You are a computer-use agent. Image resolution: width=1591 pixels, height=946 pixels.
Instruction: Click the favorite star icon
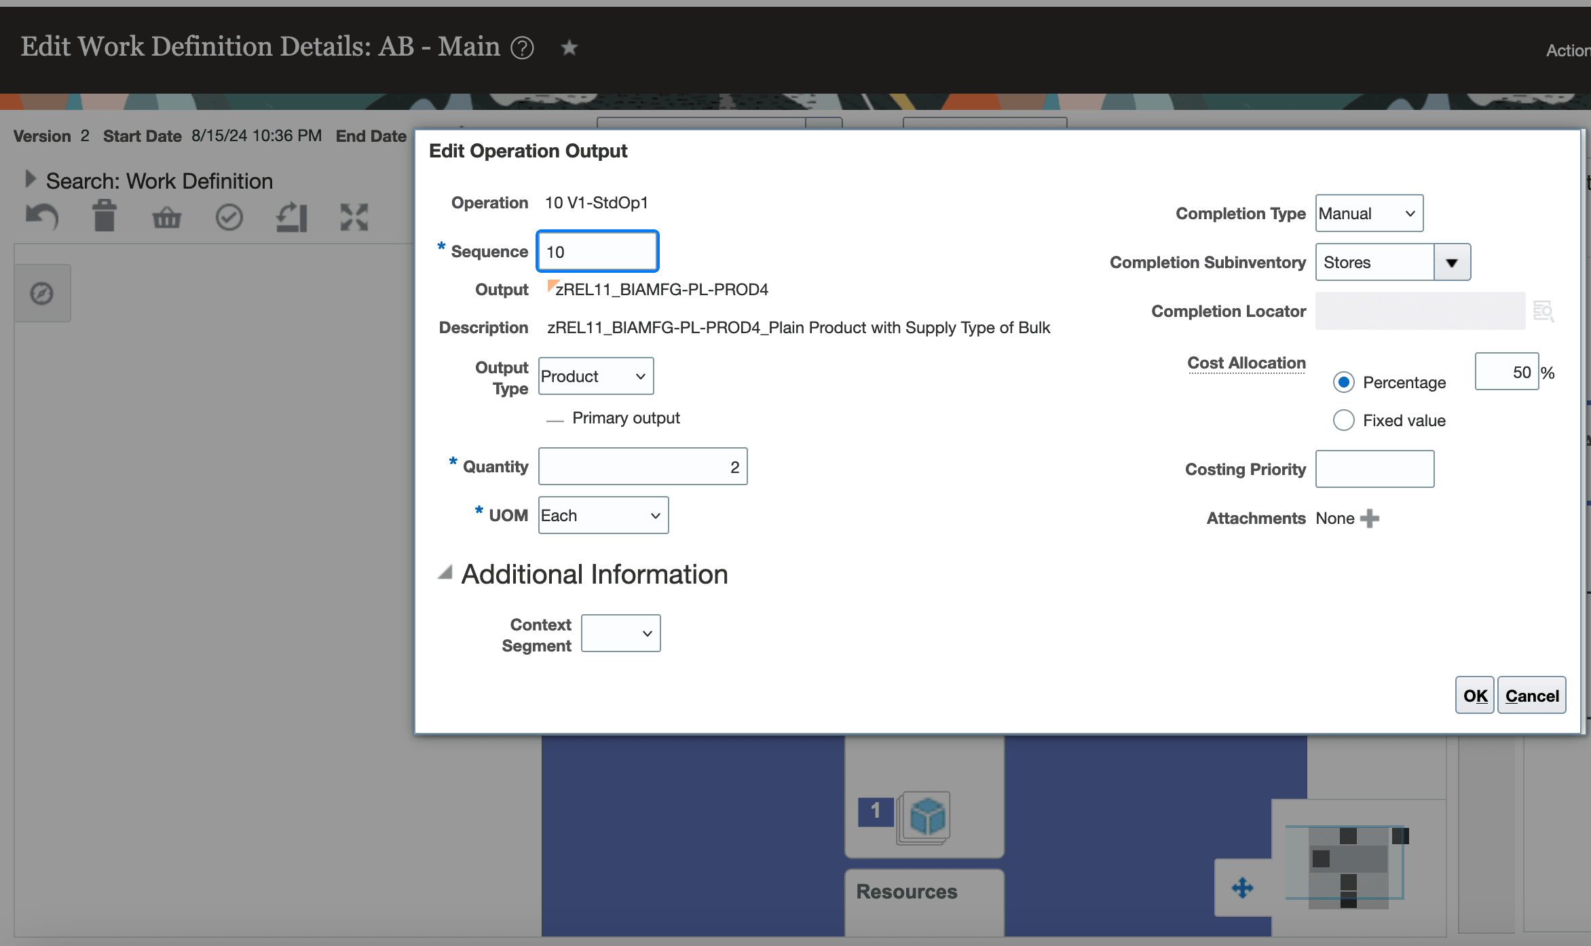pos(569,48)
